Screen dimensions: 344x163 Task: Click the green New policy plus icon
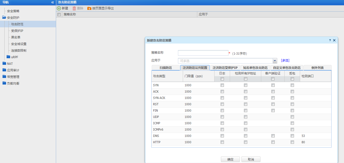pyautogui.click(x=59, y=8)
